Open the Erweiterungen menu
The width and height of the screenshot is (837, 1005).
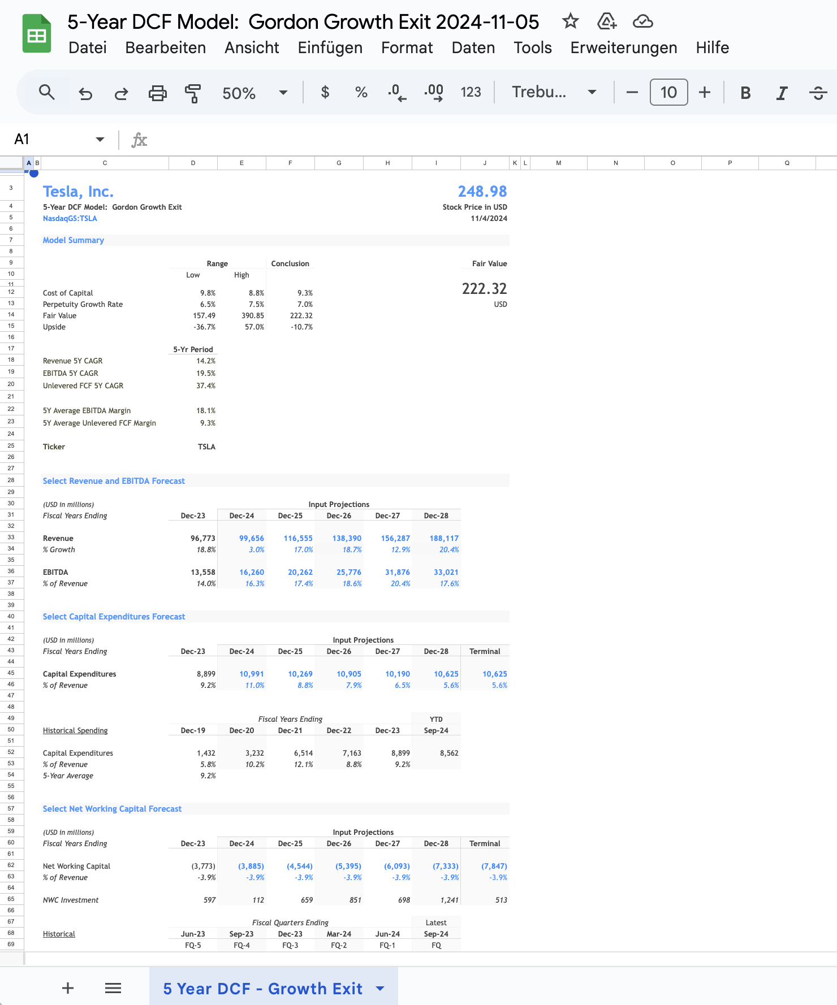pyautogui.click(x=624, y=47)
